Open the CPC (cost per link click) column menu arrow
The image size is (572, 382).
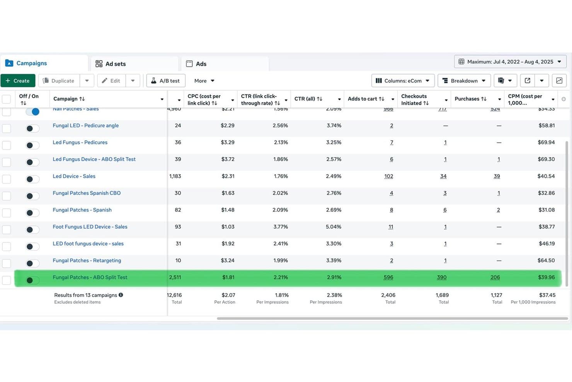tap(232, 100)
